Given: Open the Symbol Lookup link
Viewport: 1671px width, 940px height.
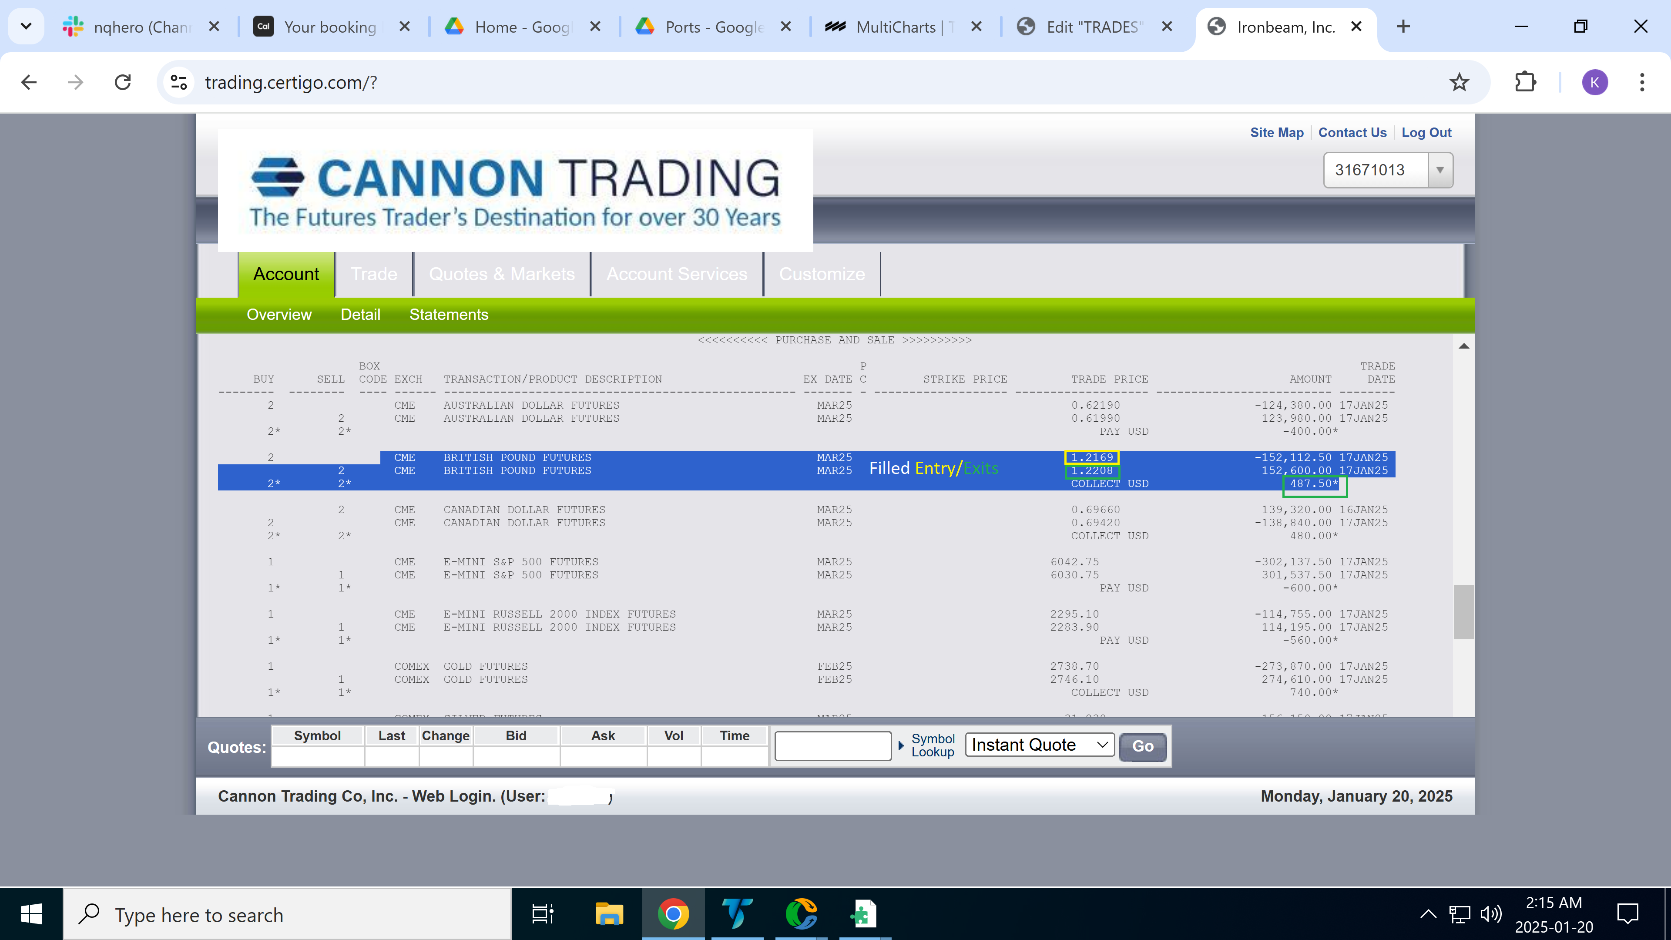Looking at the screenshot, I should 932,745.
